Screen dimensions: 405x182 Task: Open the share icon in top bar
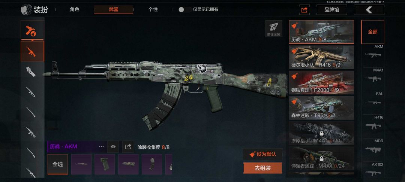coord(304,10)
